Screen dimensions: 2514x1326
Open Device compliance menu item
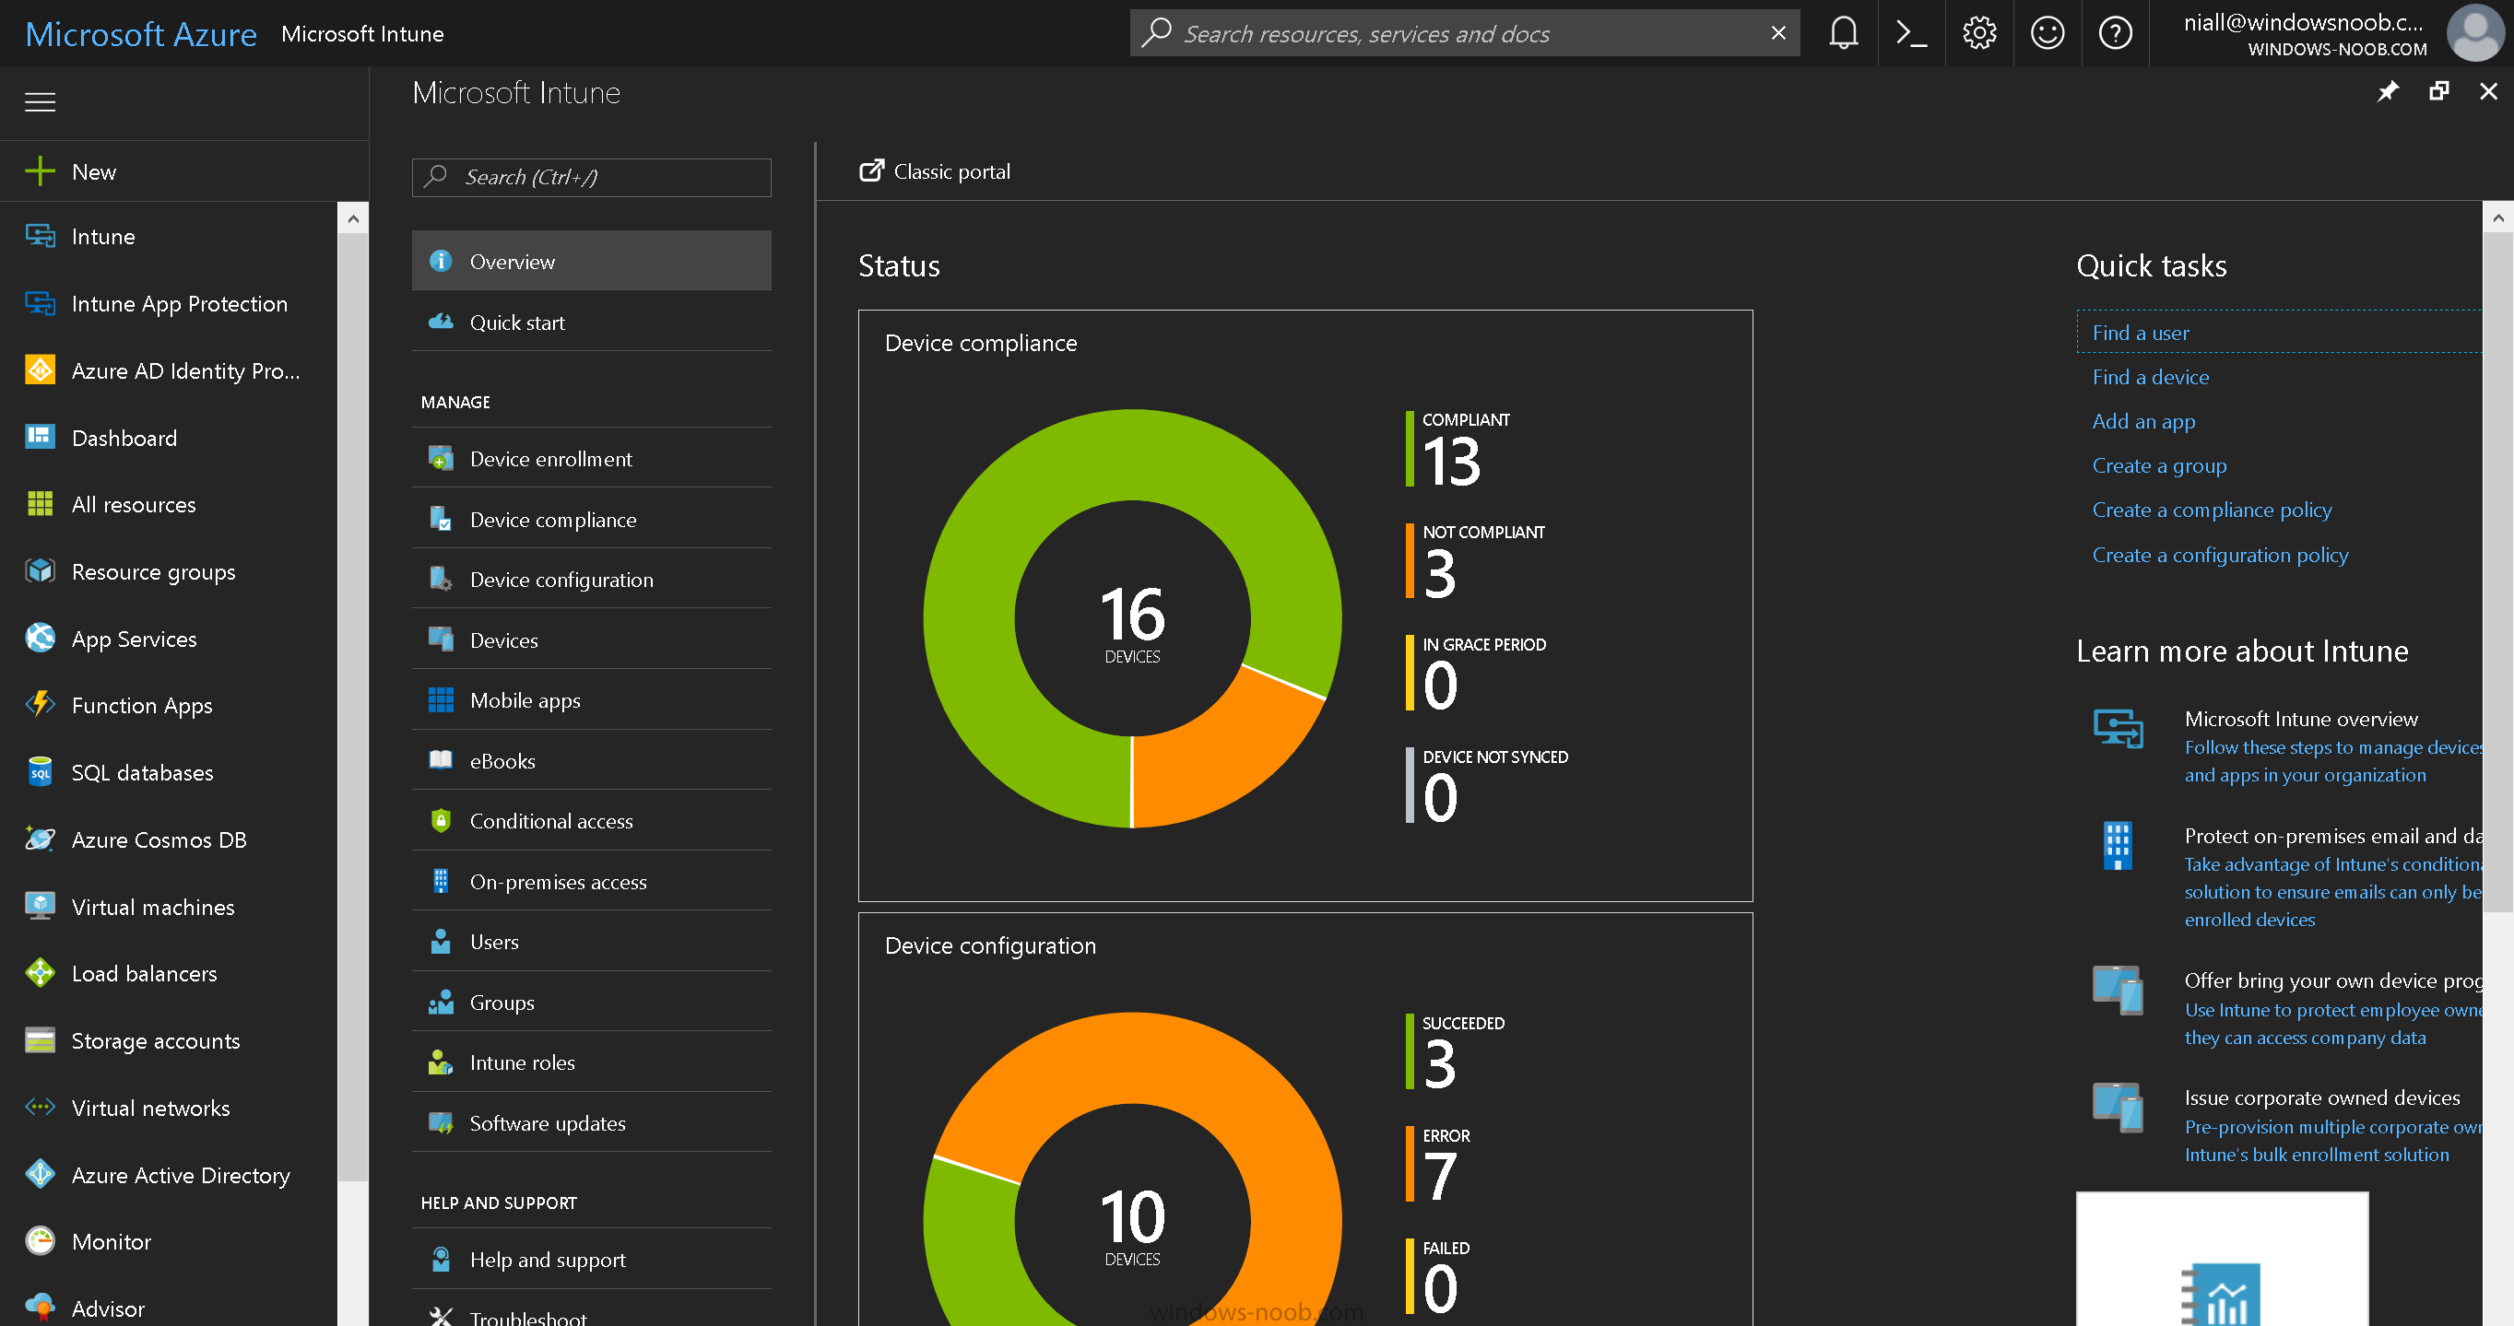592,519
